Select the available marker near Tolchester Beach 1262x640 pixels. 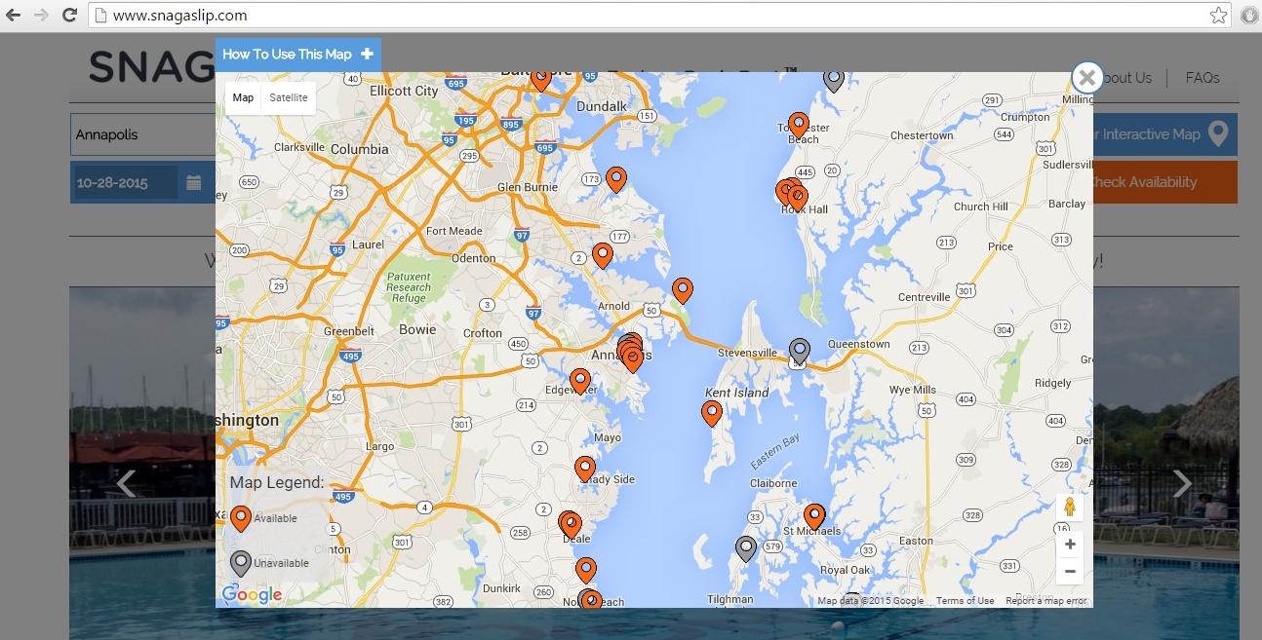pos(799,125)
